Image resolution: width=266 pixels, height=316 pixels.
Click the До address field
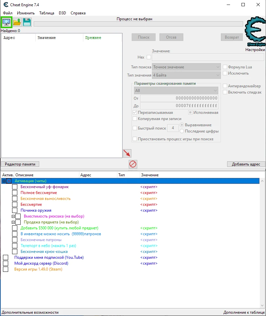click(x=179, y=106)
